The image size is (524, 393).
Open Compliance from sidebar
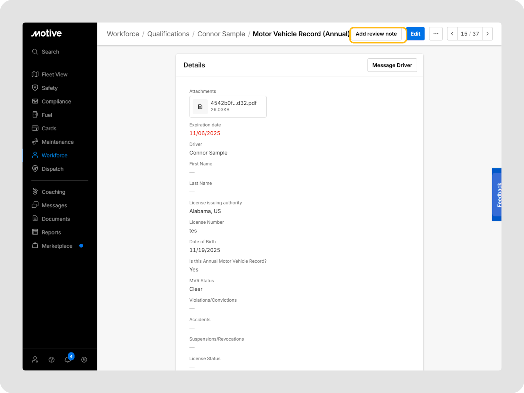[56, 102]
